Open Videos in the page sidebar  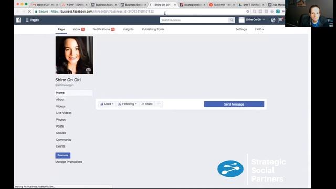click(61, 106)
